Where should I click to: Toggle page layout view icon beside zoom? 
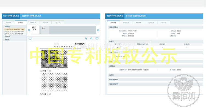[x=97, y=38]
